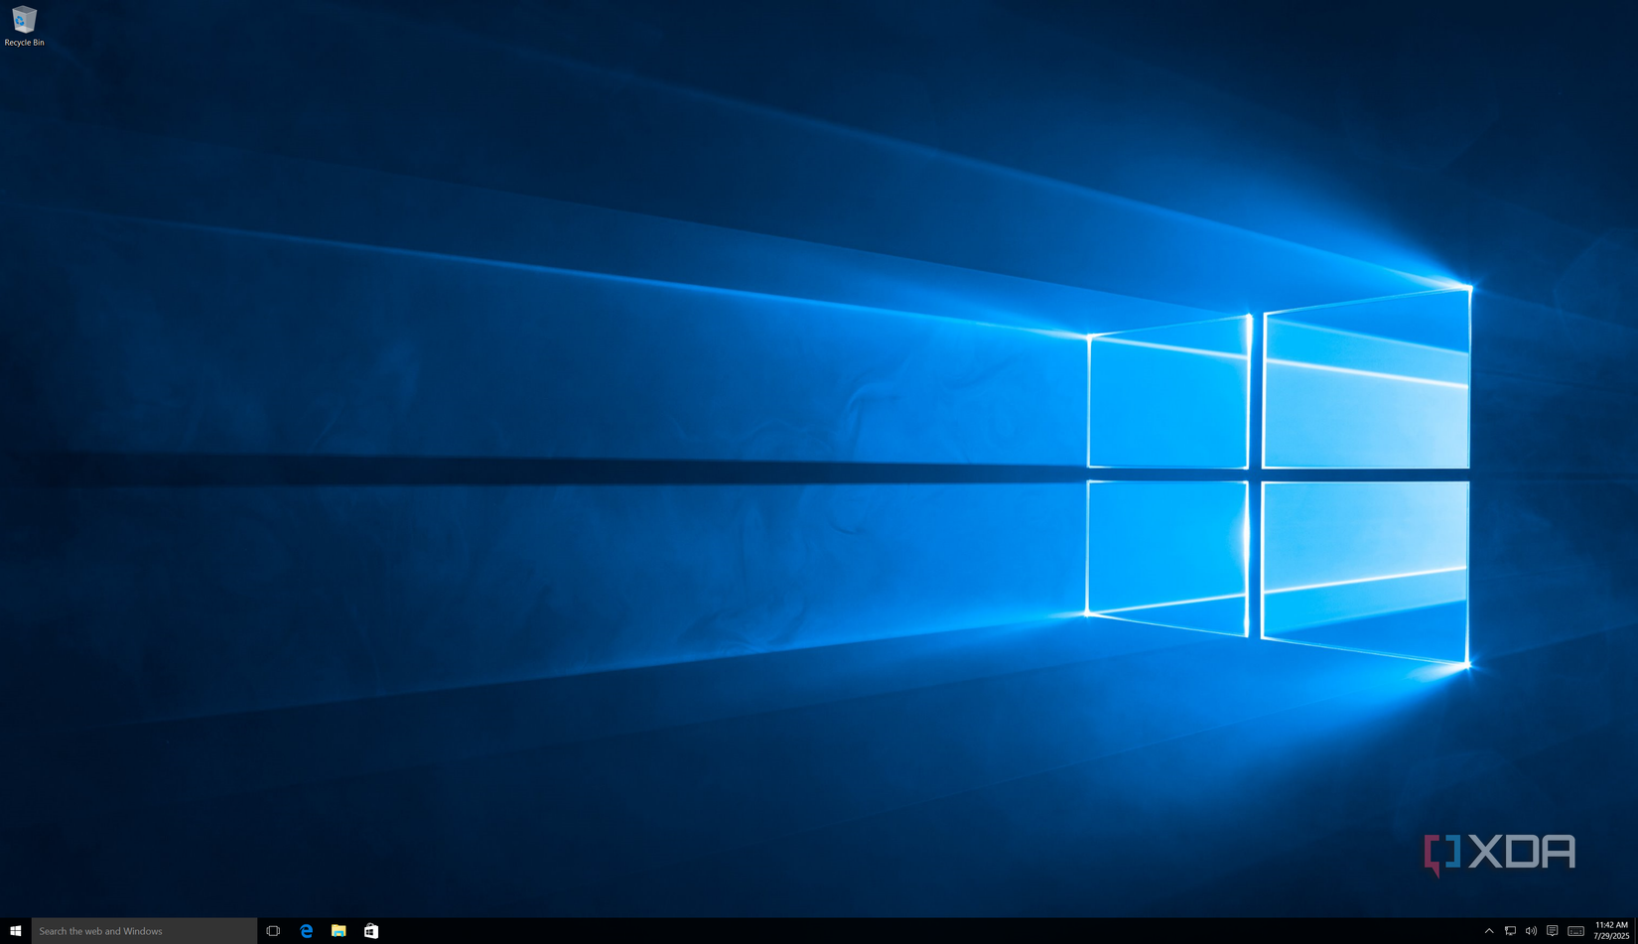The height and width of the screenshot is (944, 1638).
Task: Open the volume control speaker icon
Action: click(1531, 931)
